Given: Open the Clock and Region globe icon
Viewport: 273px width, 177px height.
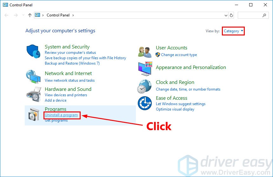Looking at the screenshot, I should (x=144, y=86).
